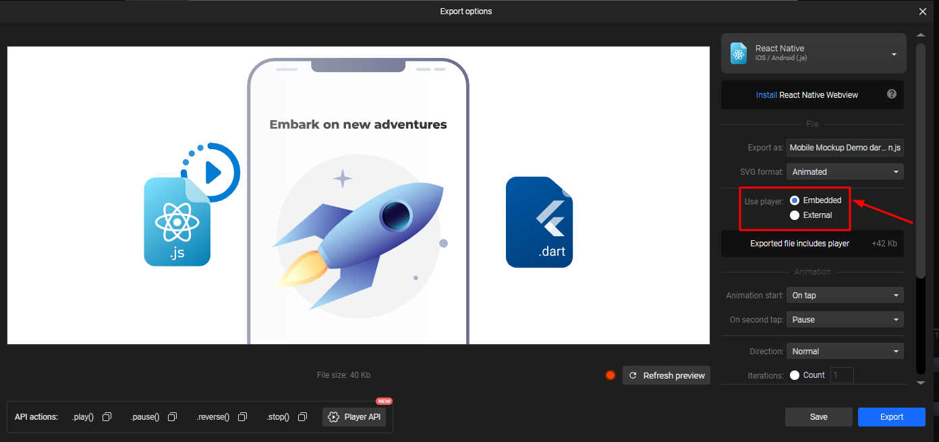This screenshot has height=442, width=939.
Task: Click the .pause() action text
Action: pyautogui.click(x=145, y=417)
